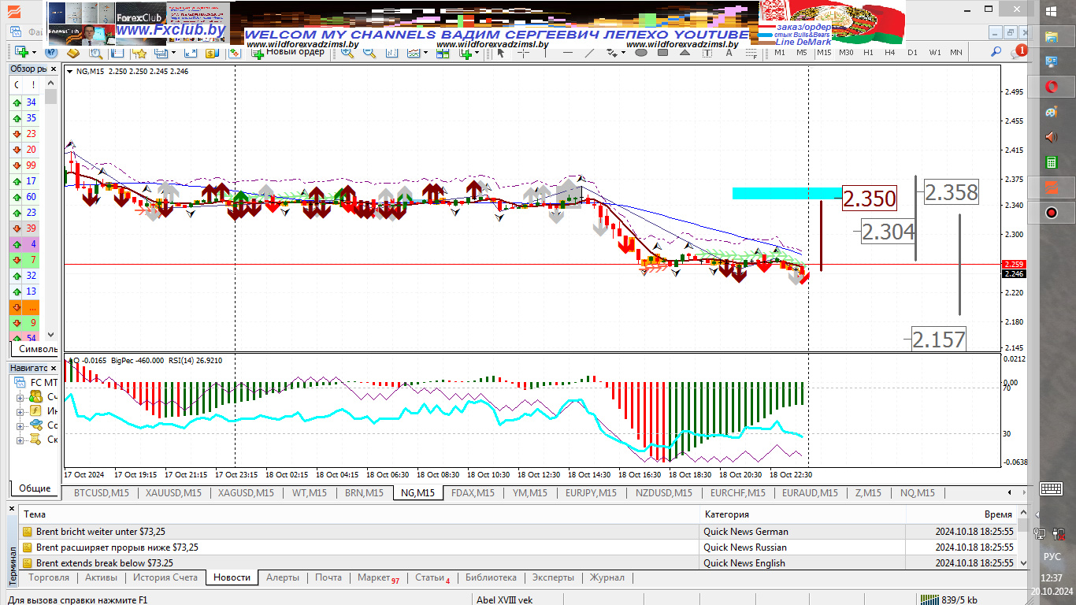The width and height of the screenshot is (1076, 605).
Task: Switch chart to M30 timeframe
Action: tap(846, 53)
